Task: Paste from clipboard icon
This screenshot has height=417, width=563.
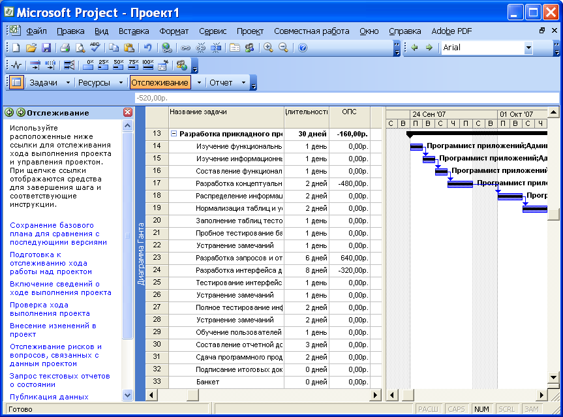Action: [129, 48]
